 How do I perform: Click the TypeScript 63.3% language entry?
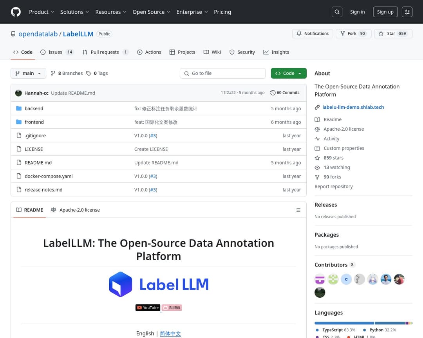(x=335, y=330)
